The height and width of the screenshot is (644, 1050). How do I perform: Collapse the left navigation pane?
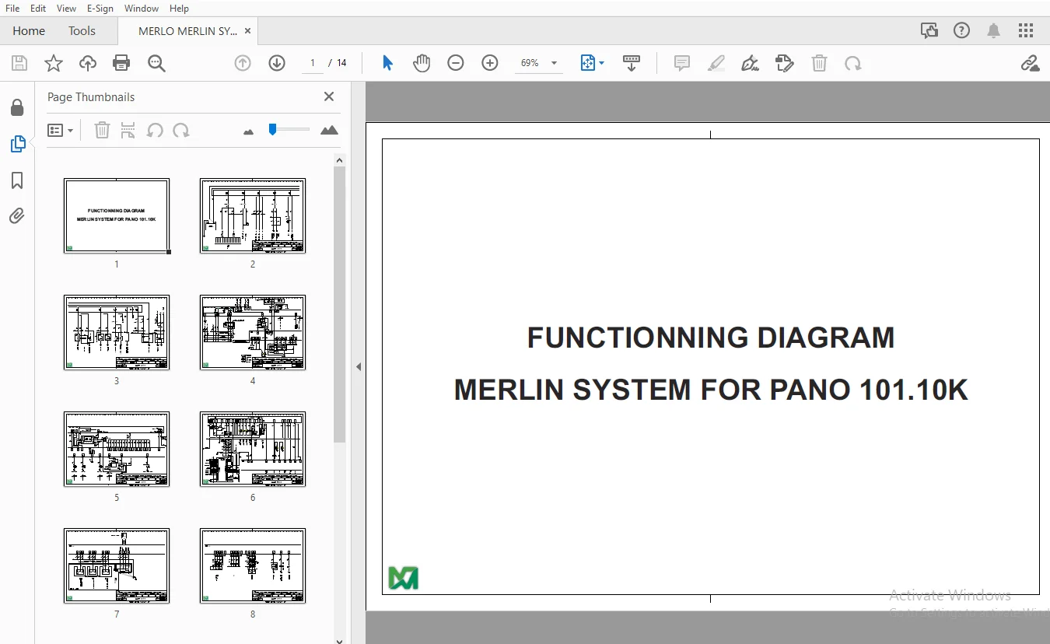coord(359,366)
